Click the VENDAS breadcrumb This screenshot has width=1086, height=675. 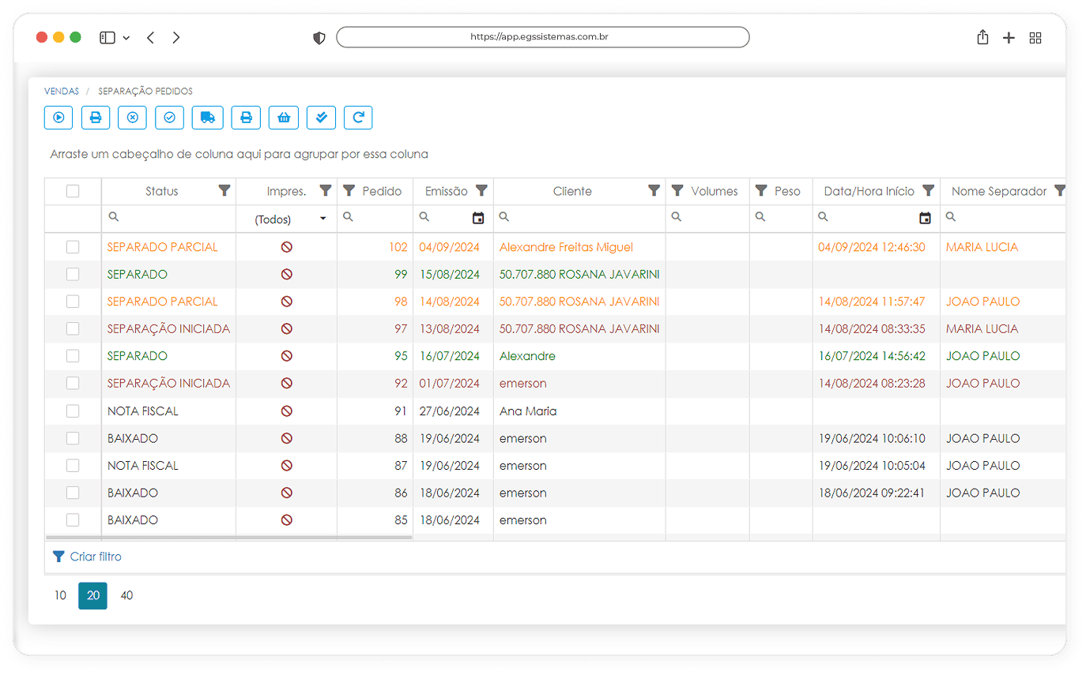click(62, 92)
